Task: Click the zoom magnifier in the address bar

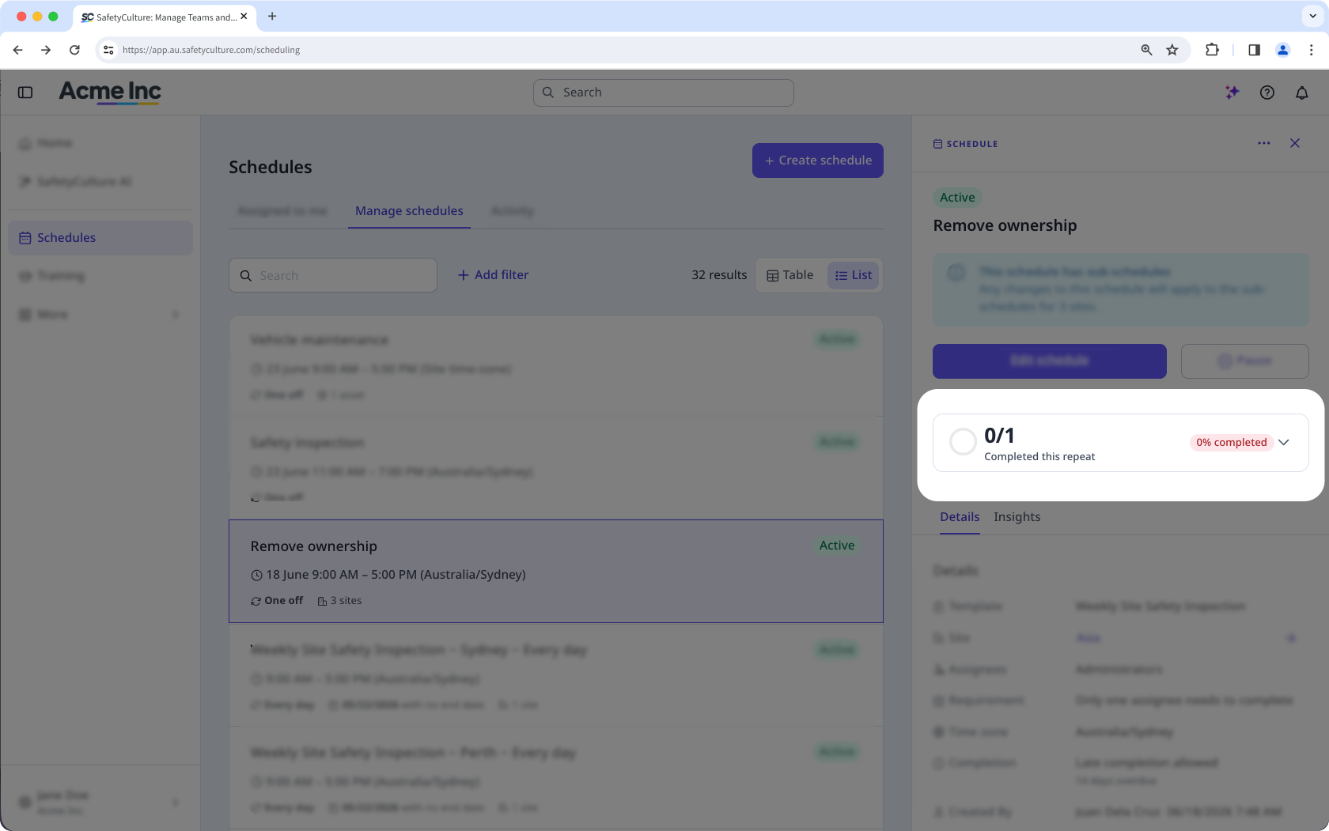Action: pyautogui.click(x=1146, y=50)
